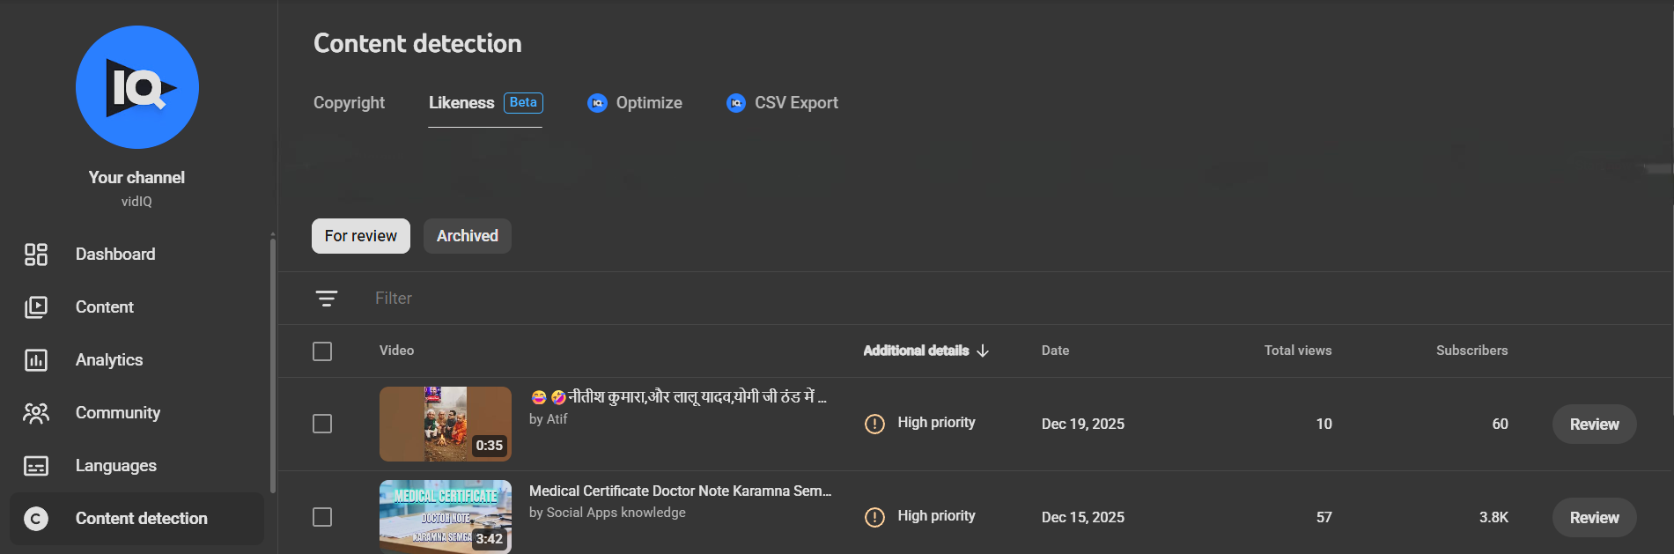Click the 3.8K subscribers value
The width and height of the screenshot is (1674, 554).
pyautogui.click(x=1493, y=518)
